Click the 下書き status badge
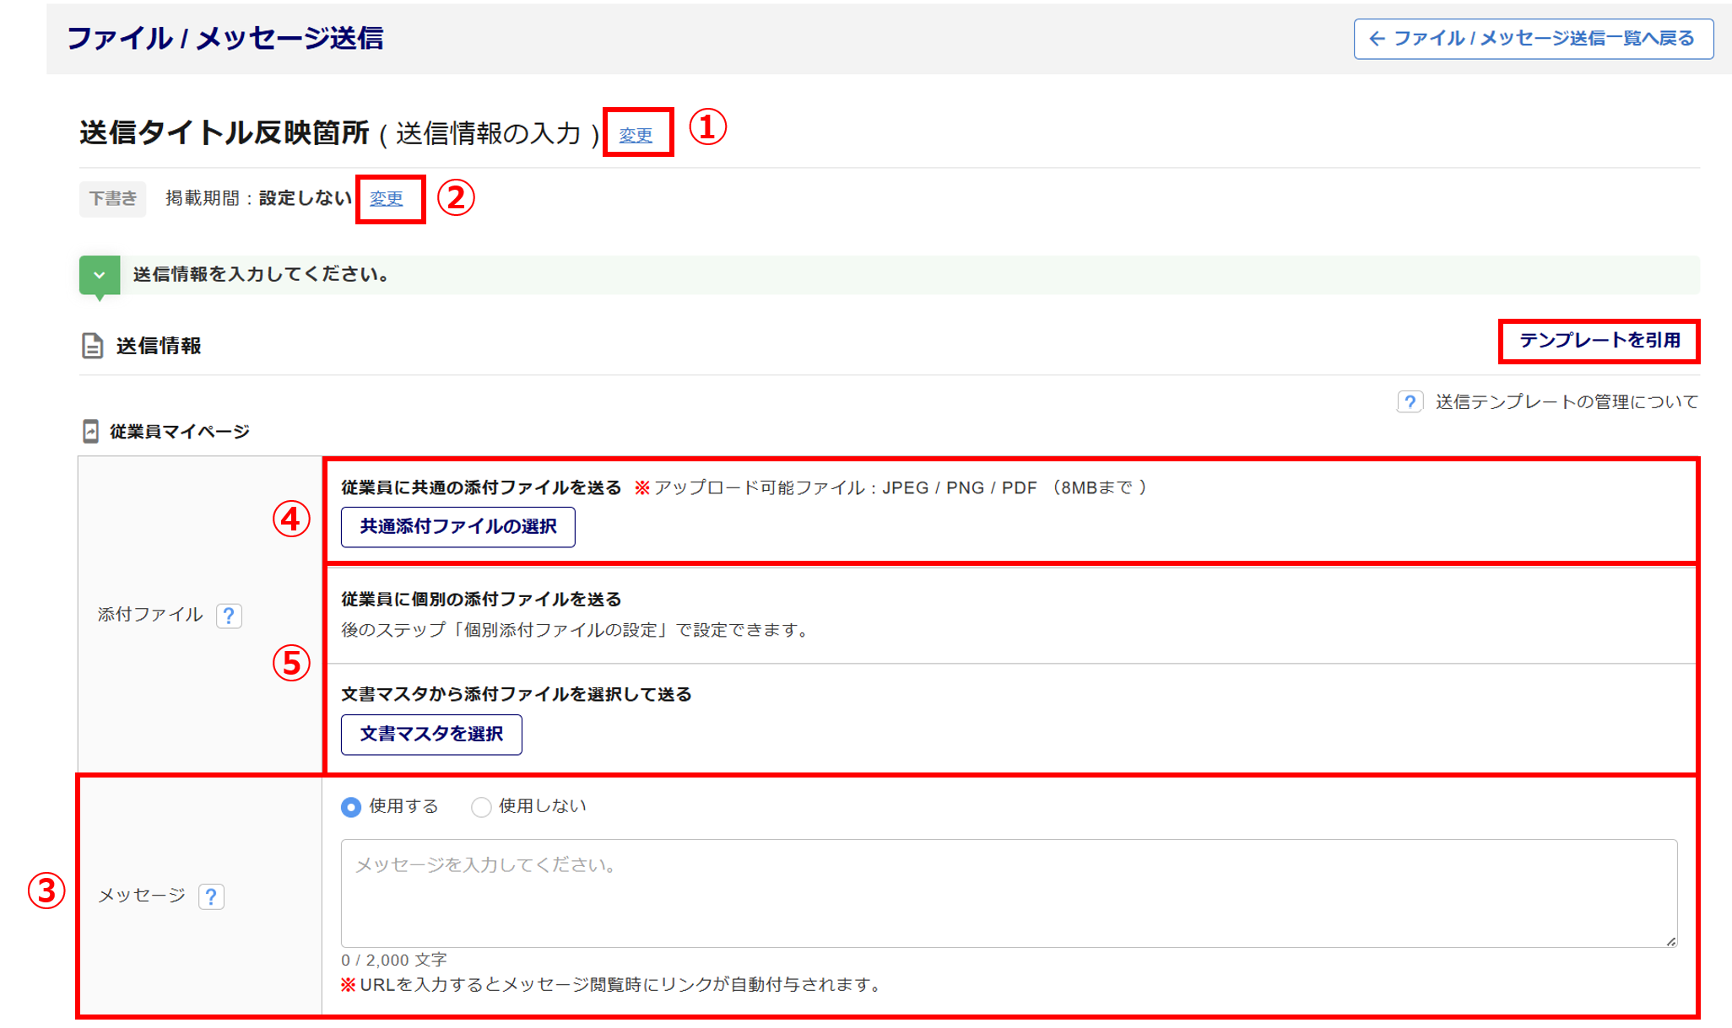 pos(113,199)
